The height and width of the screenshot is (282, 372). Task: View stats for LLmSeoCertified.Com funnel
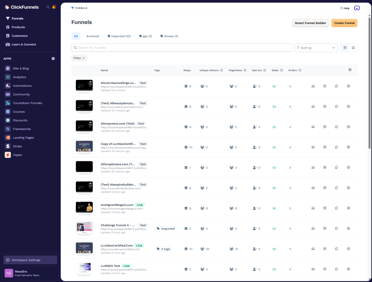coord(313,249)
